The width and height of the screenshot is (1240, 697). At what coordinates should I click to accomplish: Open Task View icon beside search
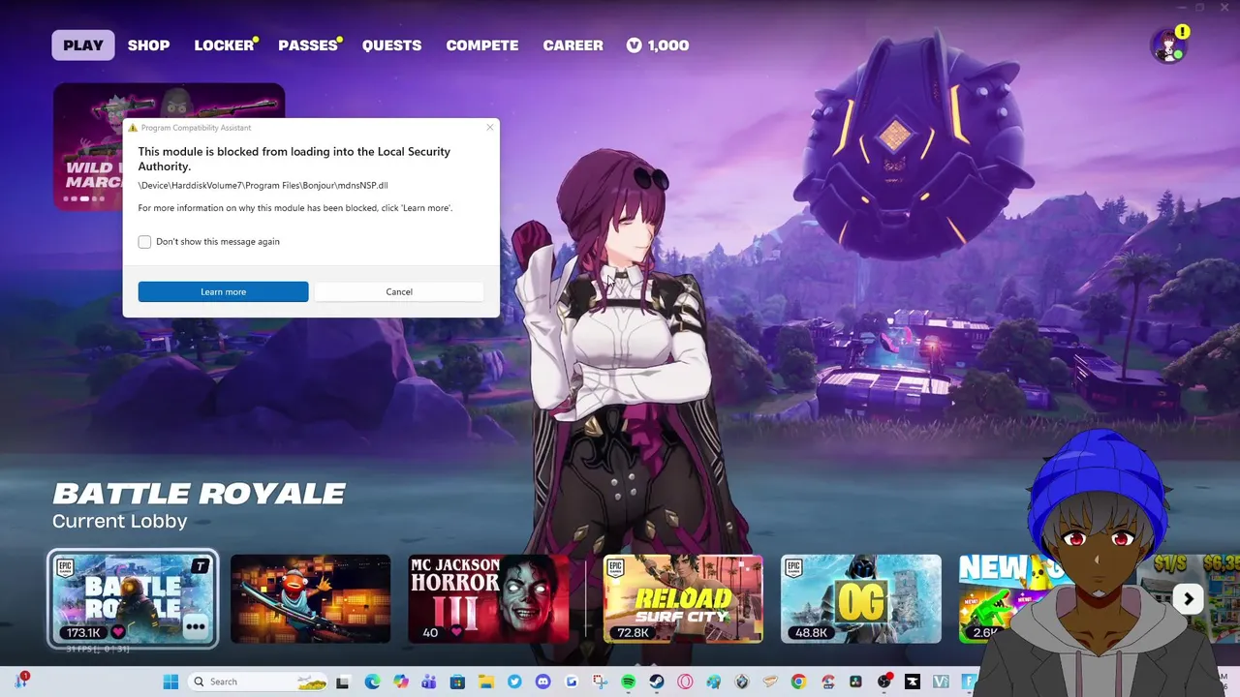click(x=342, y=682)
